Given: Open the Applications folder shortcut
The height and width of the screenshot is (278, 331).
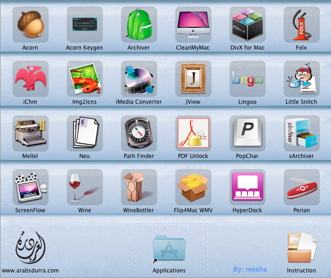Looking at the screenshot, I should coord(169,249).
